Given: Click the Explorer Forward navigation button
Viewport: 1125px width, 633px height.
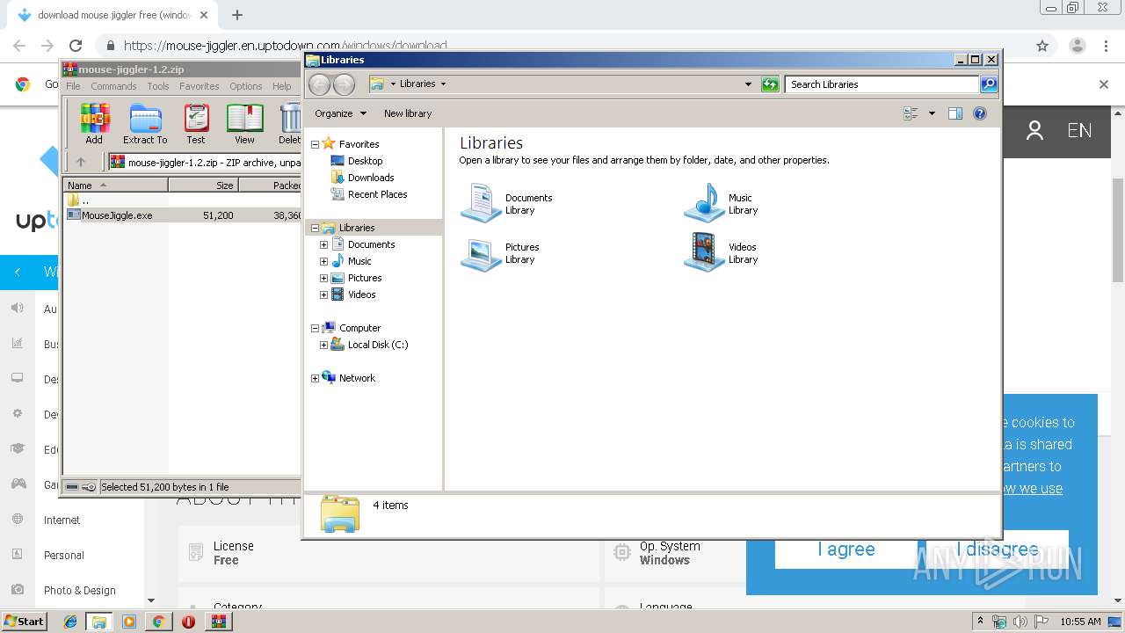Looking at the screenshot, I should pos(345,84).
